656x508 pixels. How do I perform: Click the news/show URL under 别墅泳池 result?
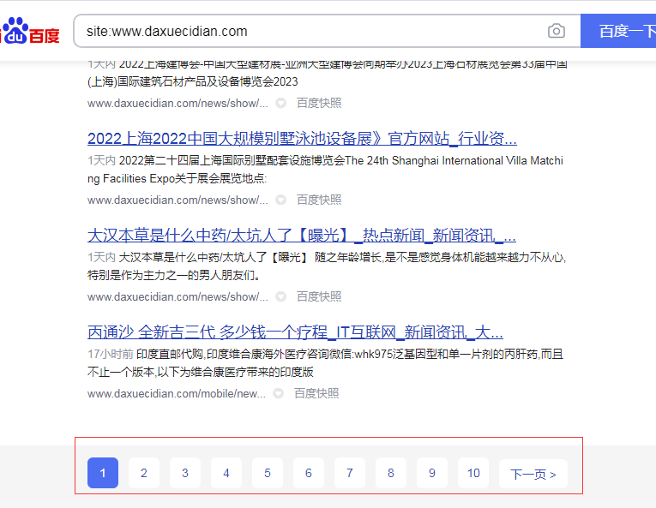click(178, 200)
